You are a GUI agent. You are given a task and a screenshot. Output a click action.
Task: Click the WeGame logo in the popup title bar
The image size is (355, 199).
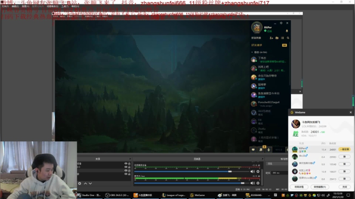pos(292,112)
